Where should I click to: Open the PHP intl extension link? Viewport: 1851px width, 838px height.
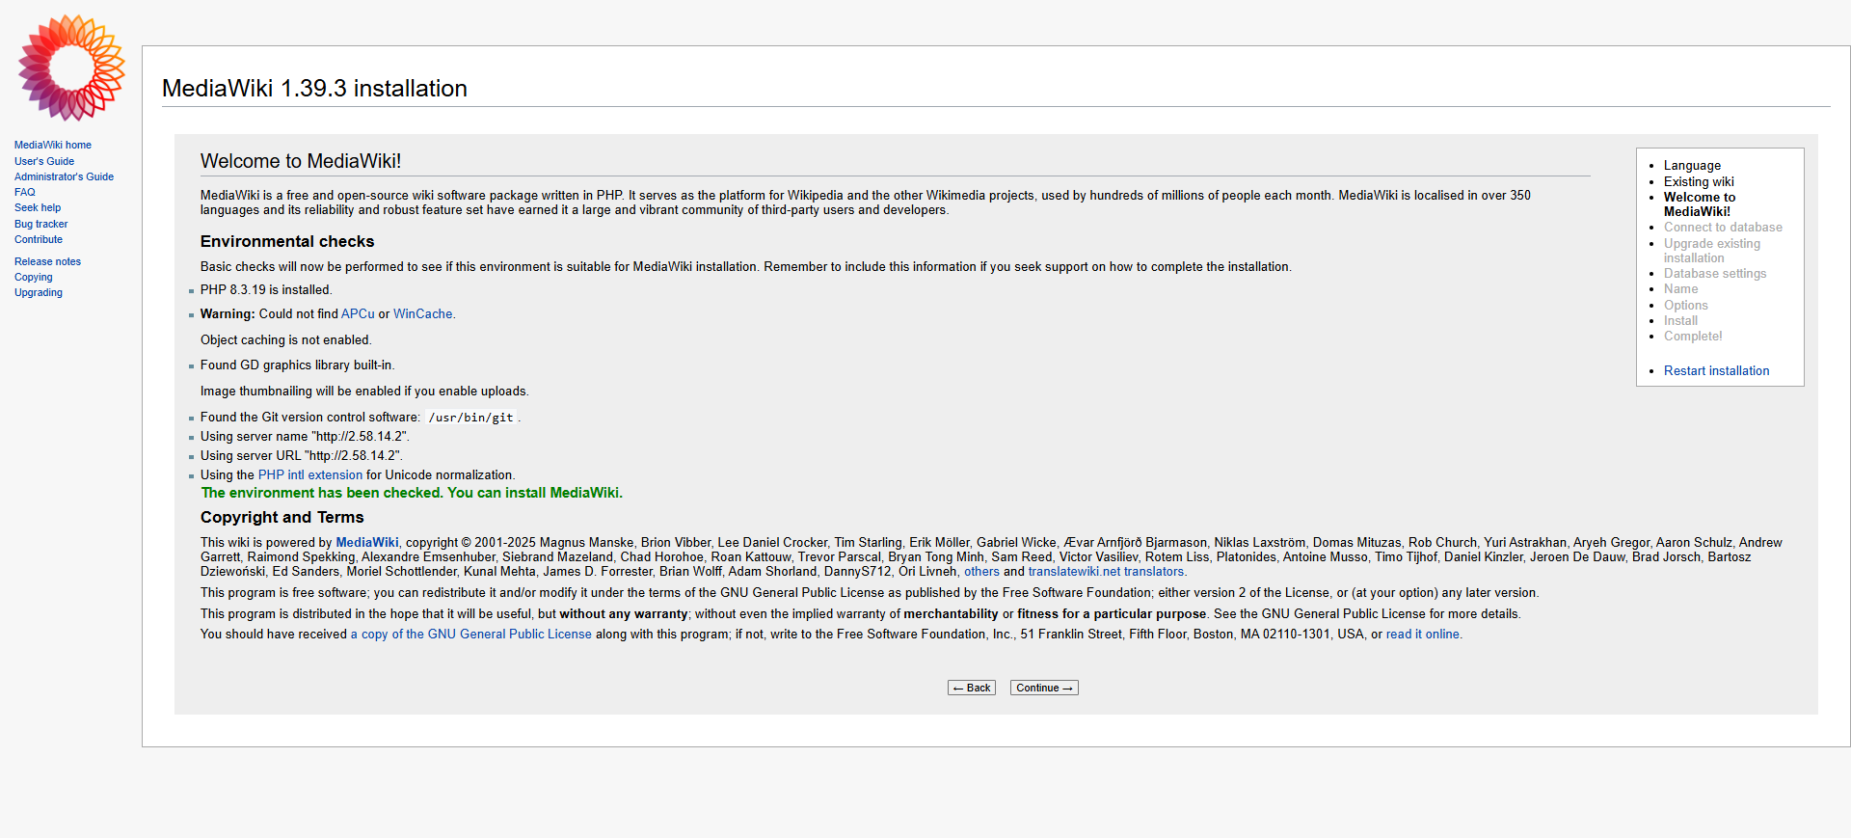tap(310, 475)
